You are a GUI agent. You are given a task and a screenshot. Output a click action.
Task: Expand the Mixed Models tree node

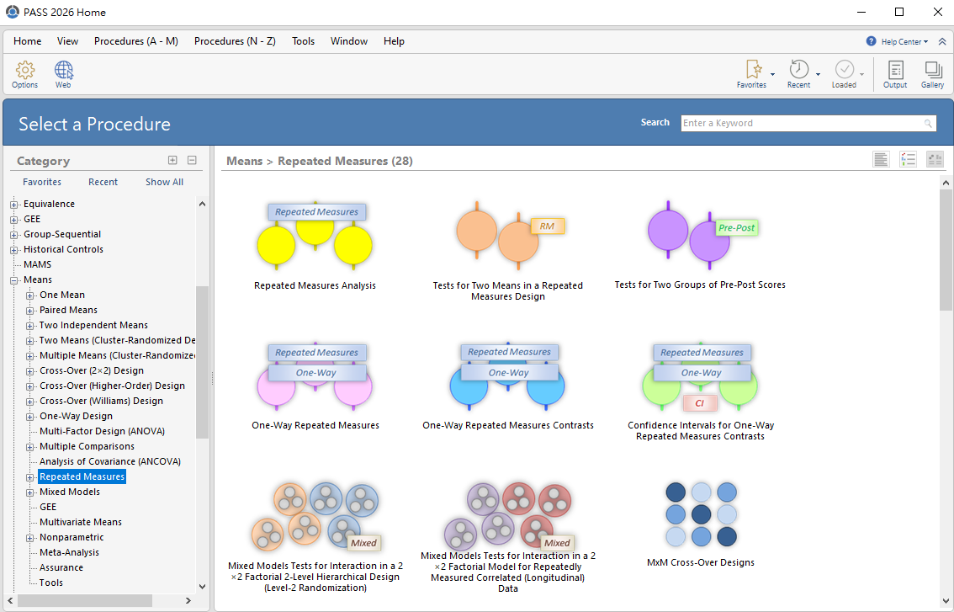point(30,492)
